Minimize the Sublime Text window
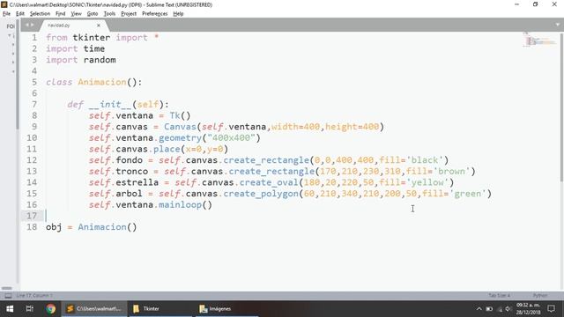The height and width of the screenshot is (317, 564). pos(517,4)
